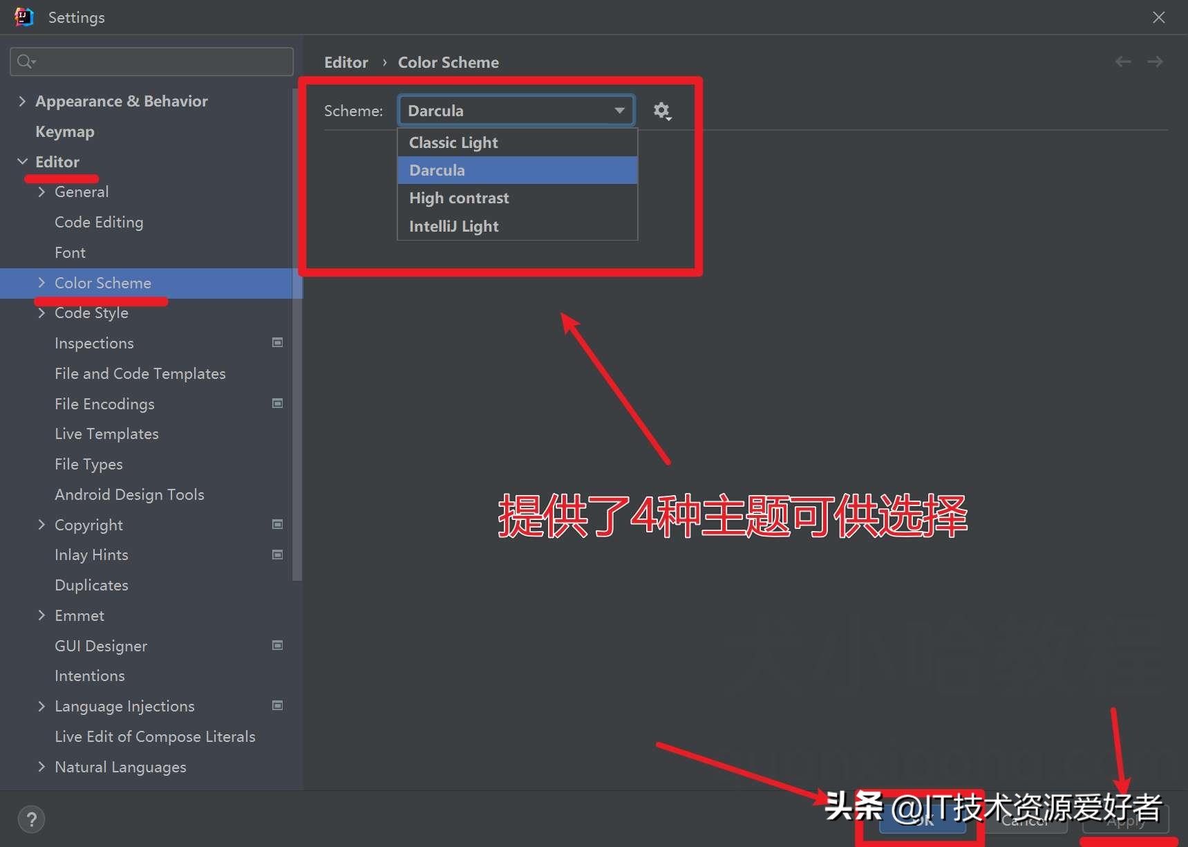This screenshot has height=847, width=1188.
Task: Open Font settings
Action: click(70, 252)
